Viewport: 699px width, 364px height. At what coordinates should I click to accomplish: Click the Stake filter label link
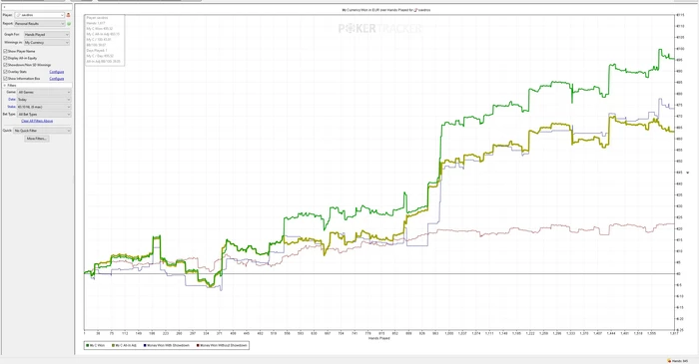(x=12, y=107)
